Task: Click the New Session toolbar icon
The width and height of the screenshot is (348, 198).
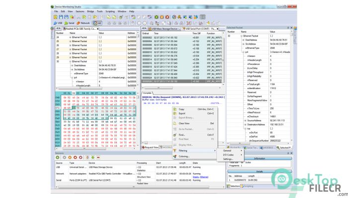Action: [x=56, y=17]
